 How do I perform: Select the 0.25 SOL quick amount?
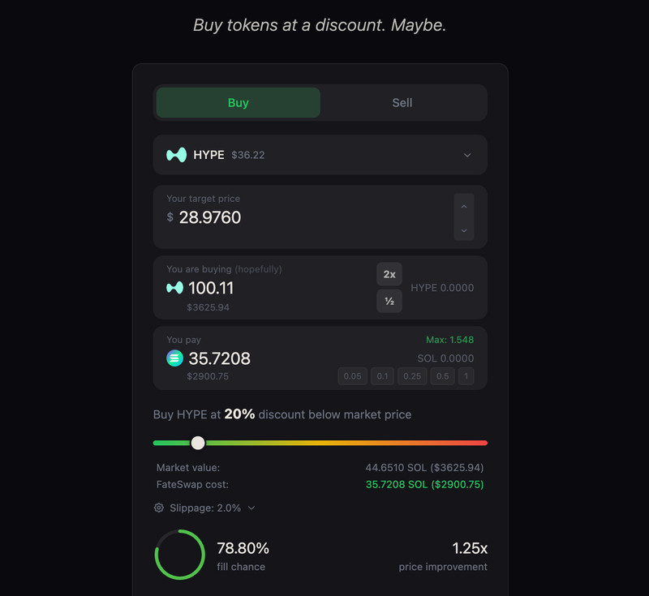412,376
